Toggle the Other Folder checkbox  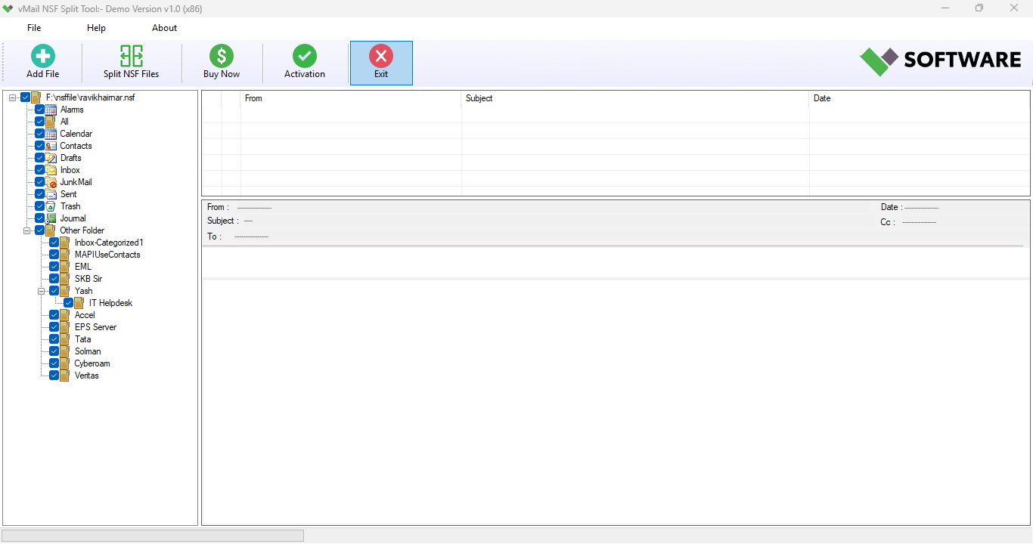tap(40, 230)
